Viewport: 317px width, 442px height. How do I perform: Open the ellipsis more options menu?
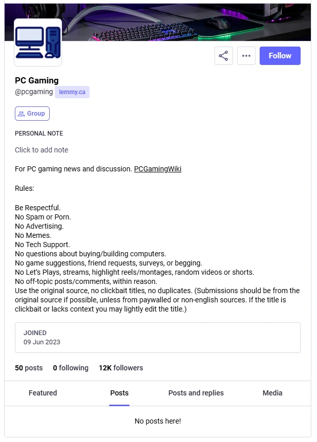click(x=246, y=55)
